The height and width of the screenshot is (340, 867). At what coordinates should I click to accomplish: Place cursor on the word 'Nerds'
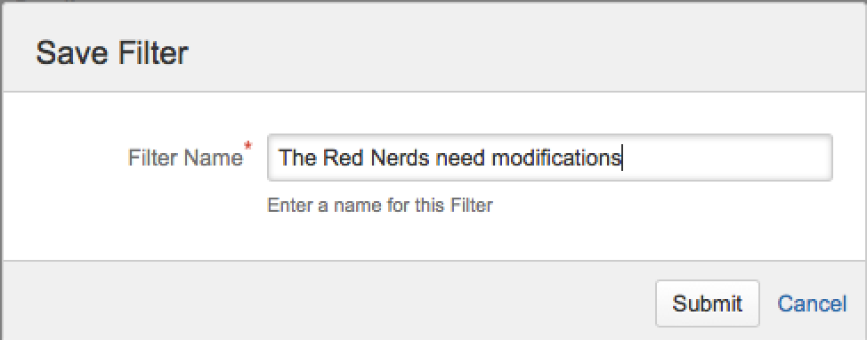point(400,158)
